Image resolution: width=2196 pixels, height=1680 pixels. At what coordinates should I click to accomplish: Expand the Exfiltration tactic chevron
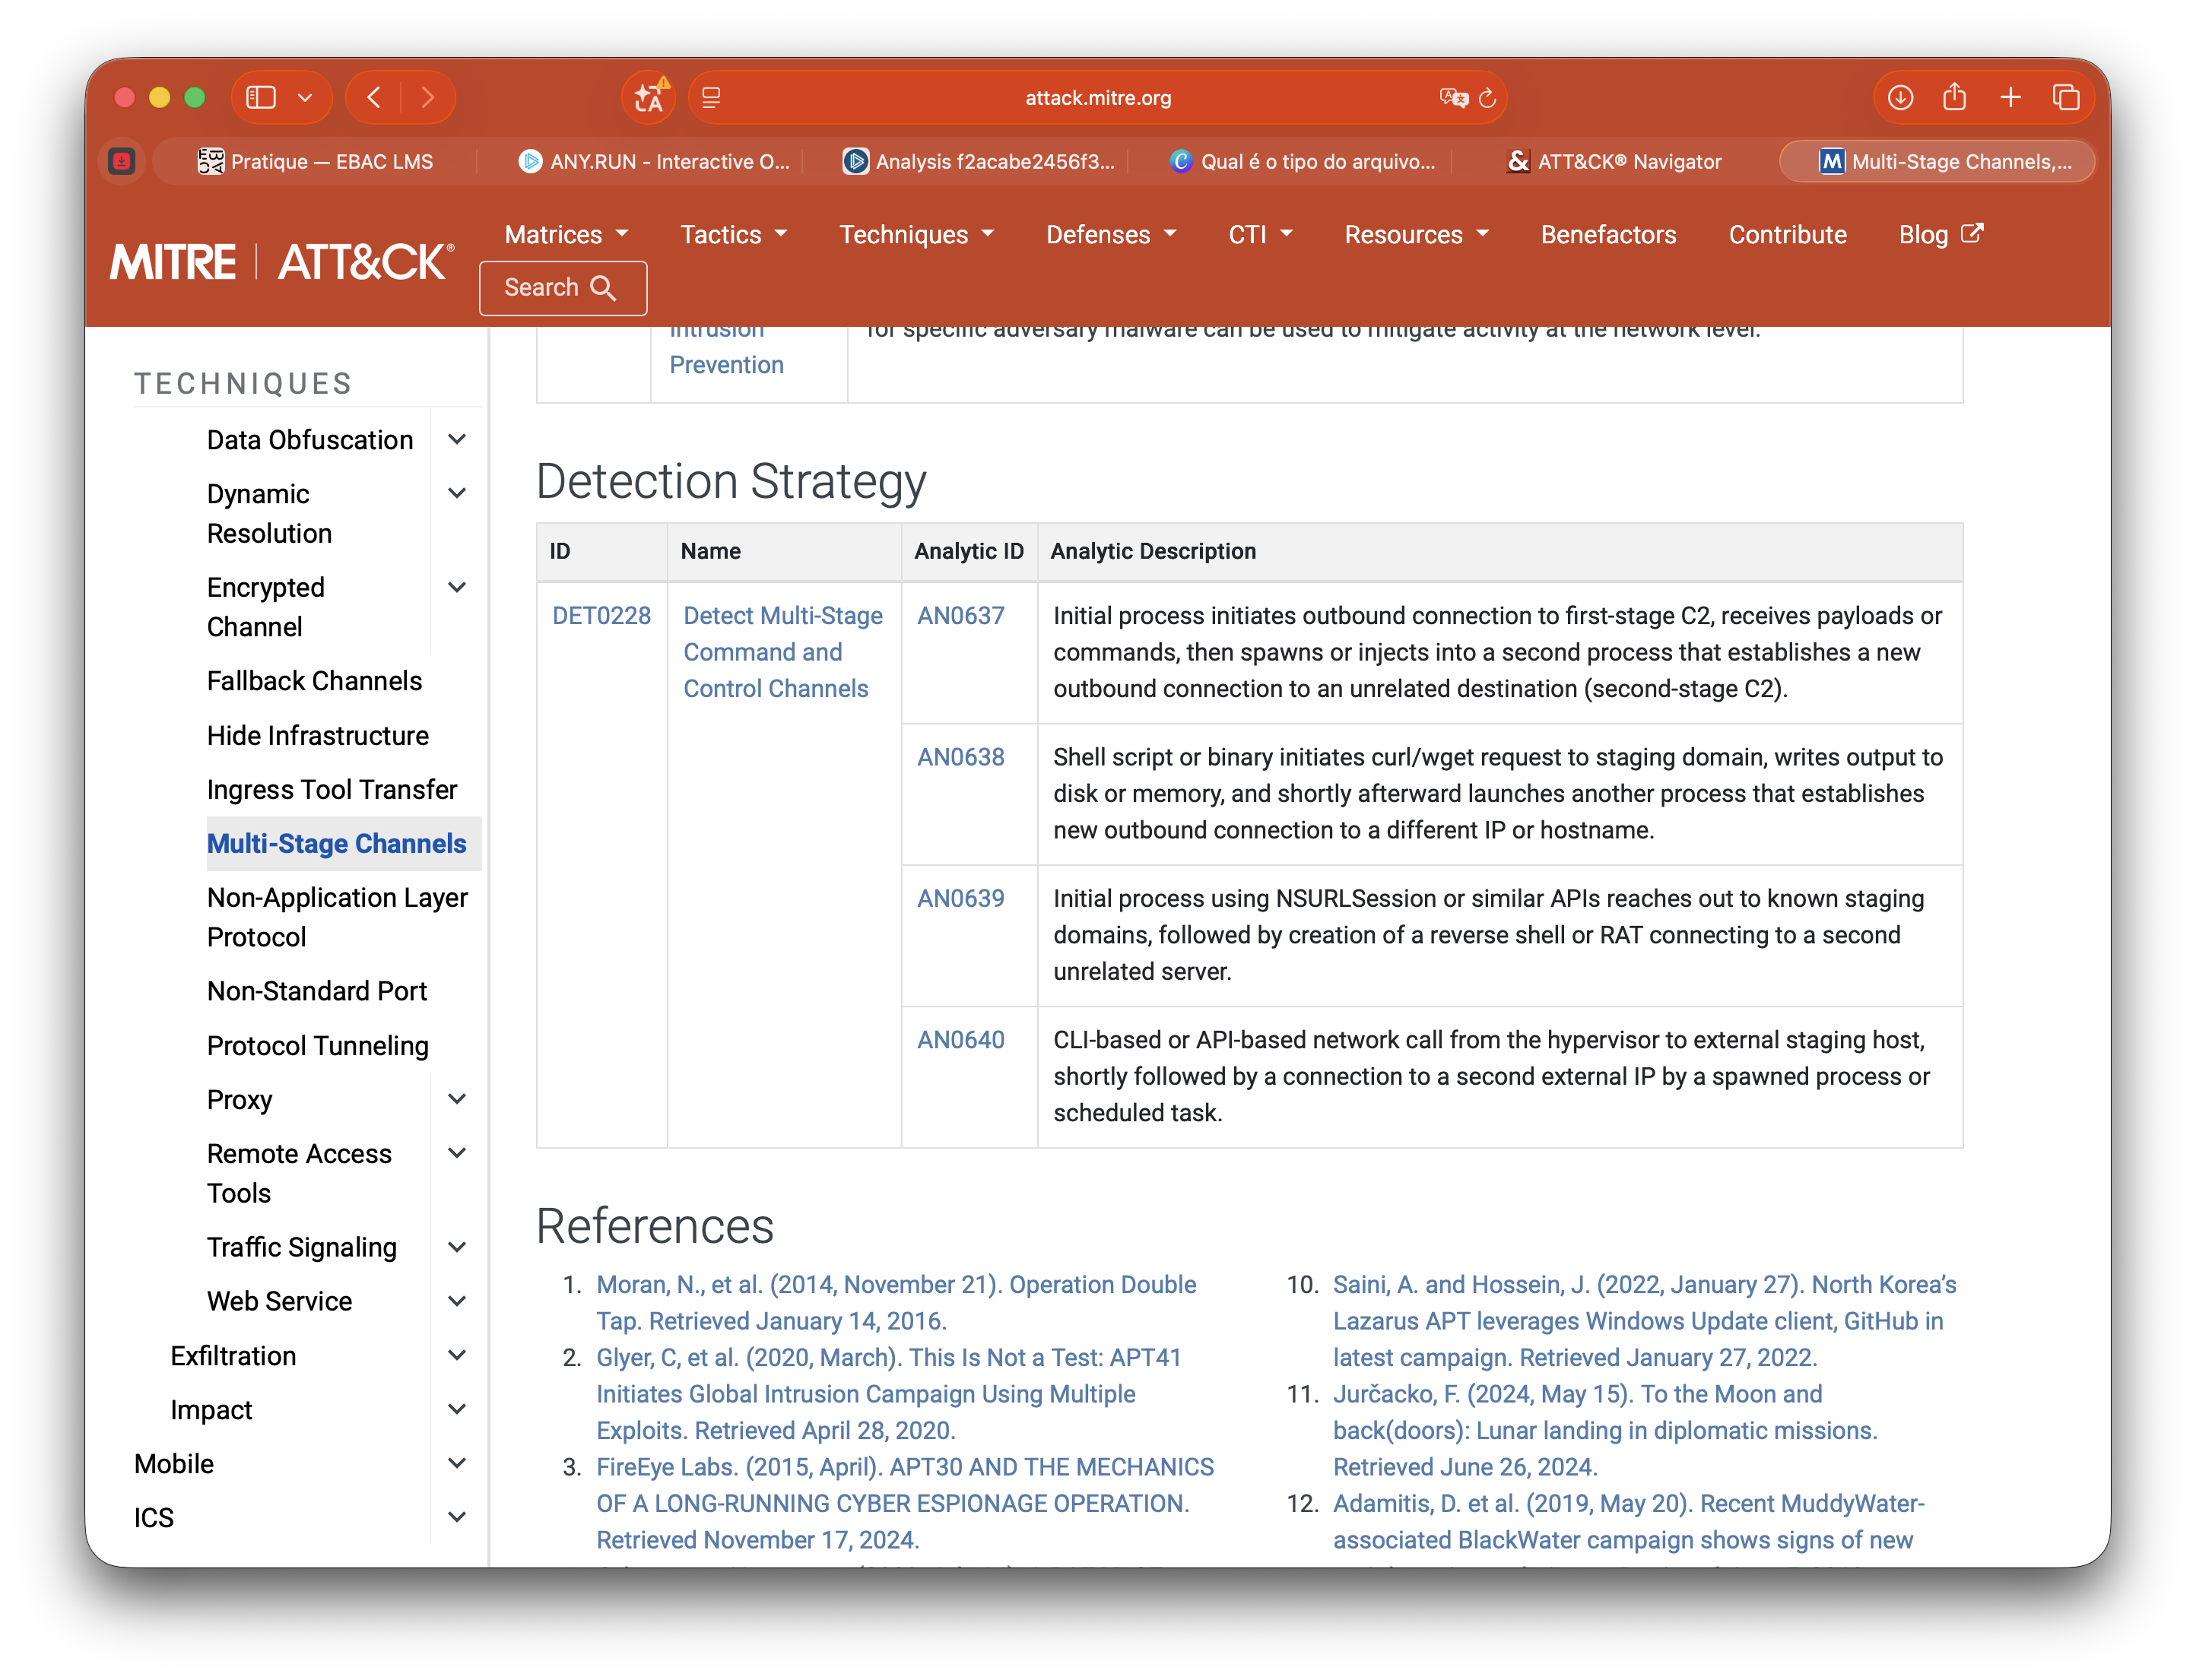457,1355
